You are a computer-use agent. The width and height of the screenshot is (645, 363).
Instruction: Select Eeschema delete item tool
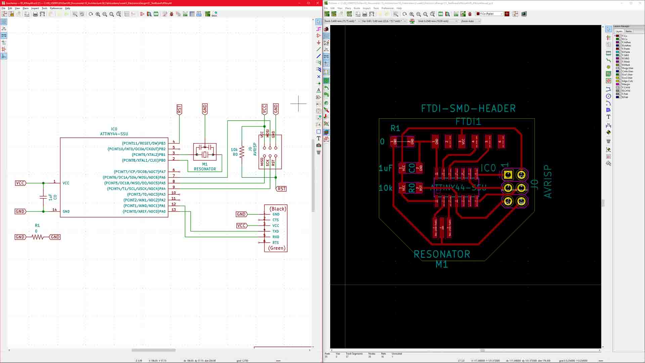(x=318, y=152)
